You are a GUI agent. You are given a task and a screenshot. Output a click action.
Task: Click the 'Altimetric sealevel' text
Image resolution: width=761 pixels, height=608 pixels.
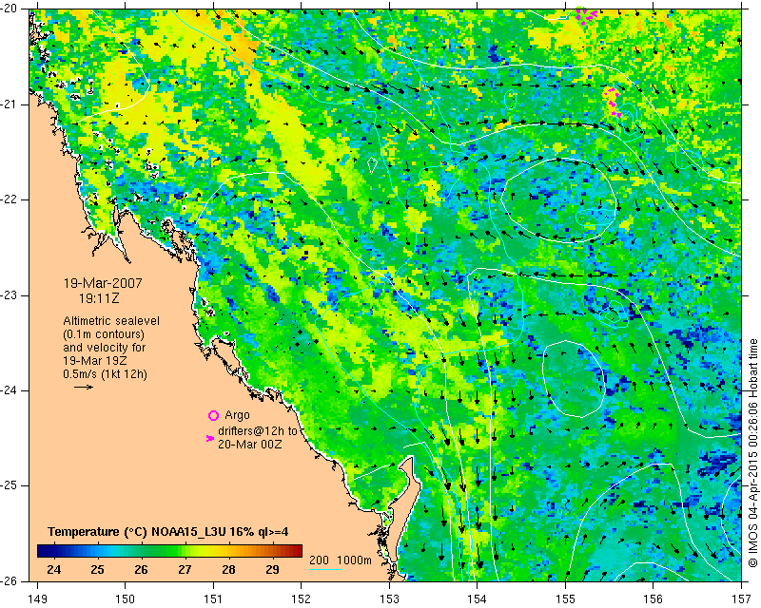[111, 321]
